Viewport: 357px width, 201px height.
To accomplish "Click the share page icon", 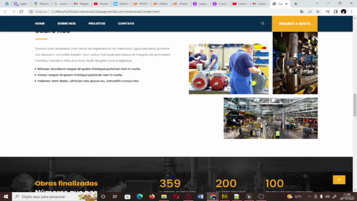I will [310, 12].
